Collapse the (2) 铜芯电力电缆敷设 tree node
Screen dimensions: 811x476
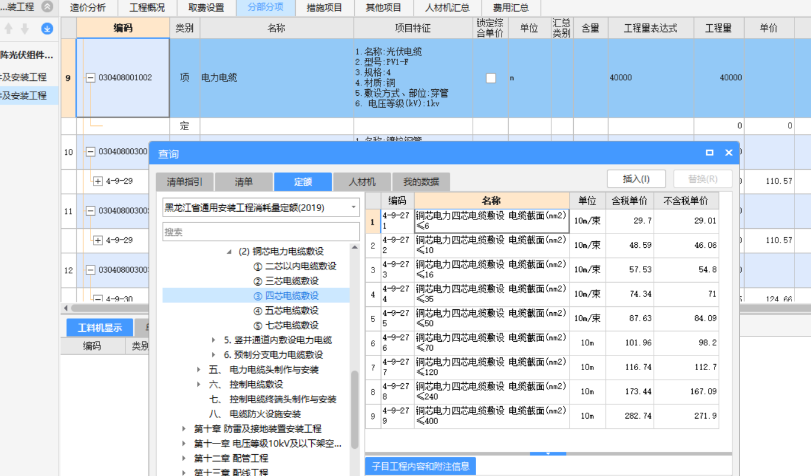pyautogui.click(x=229, y=251)
